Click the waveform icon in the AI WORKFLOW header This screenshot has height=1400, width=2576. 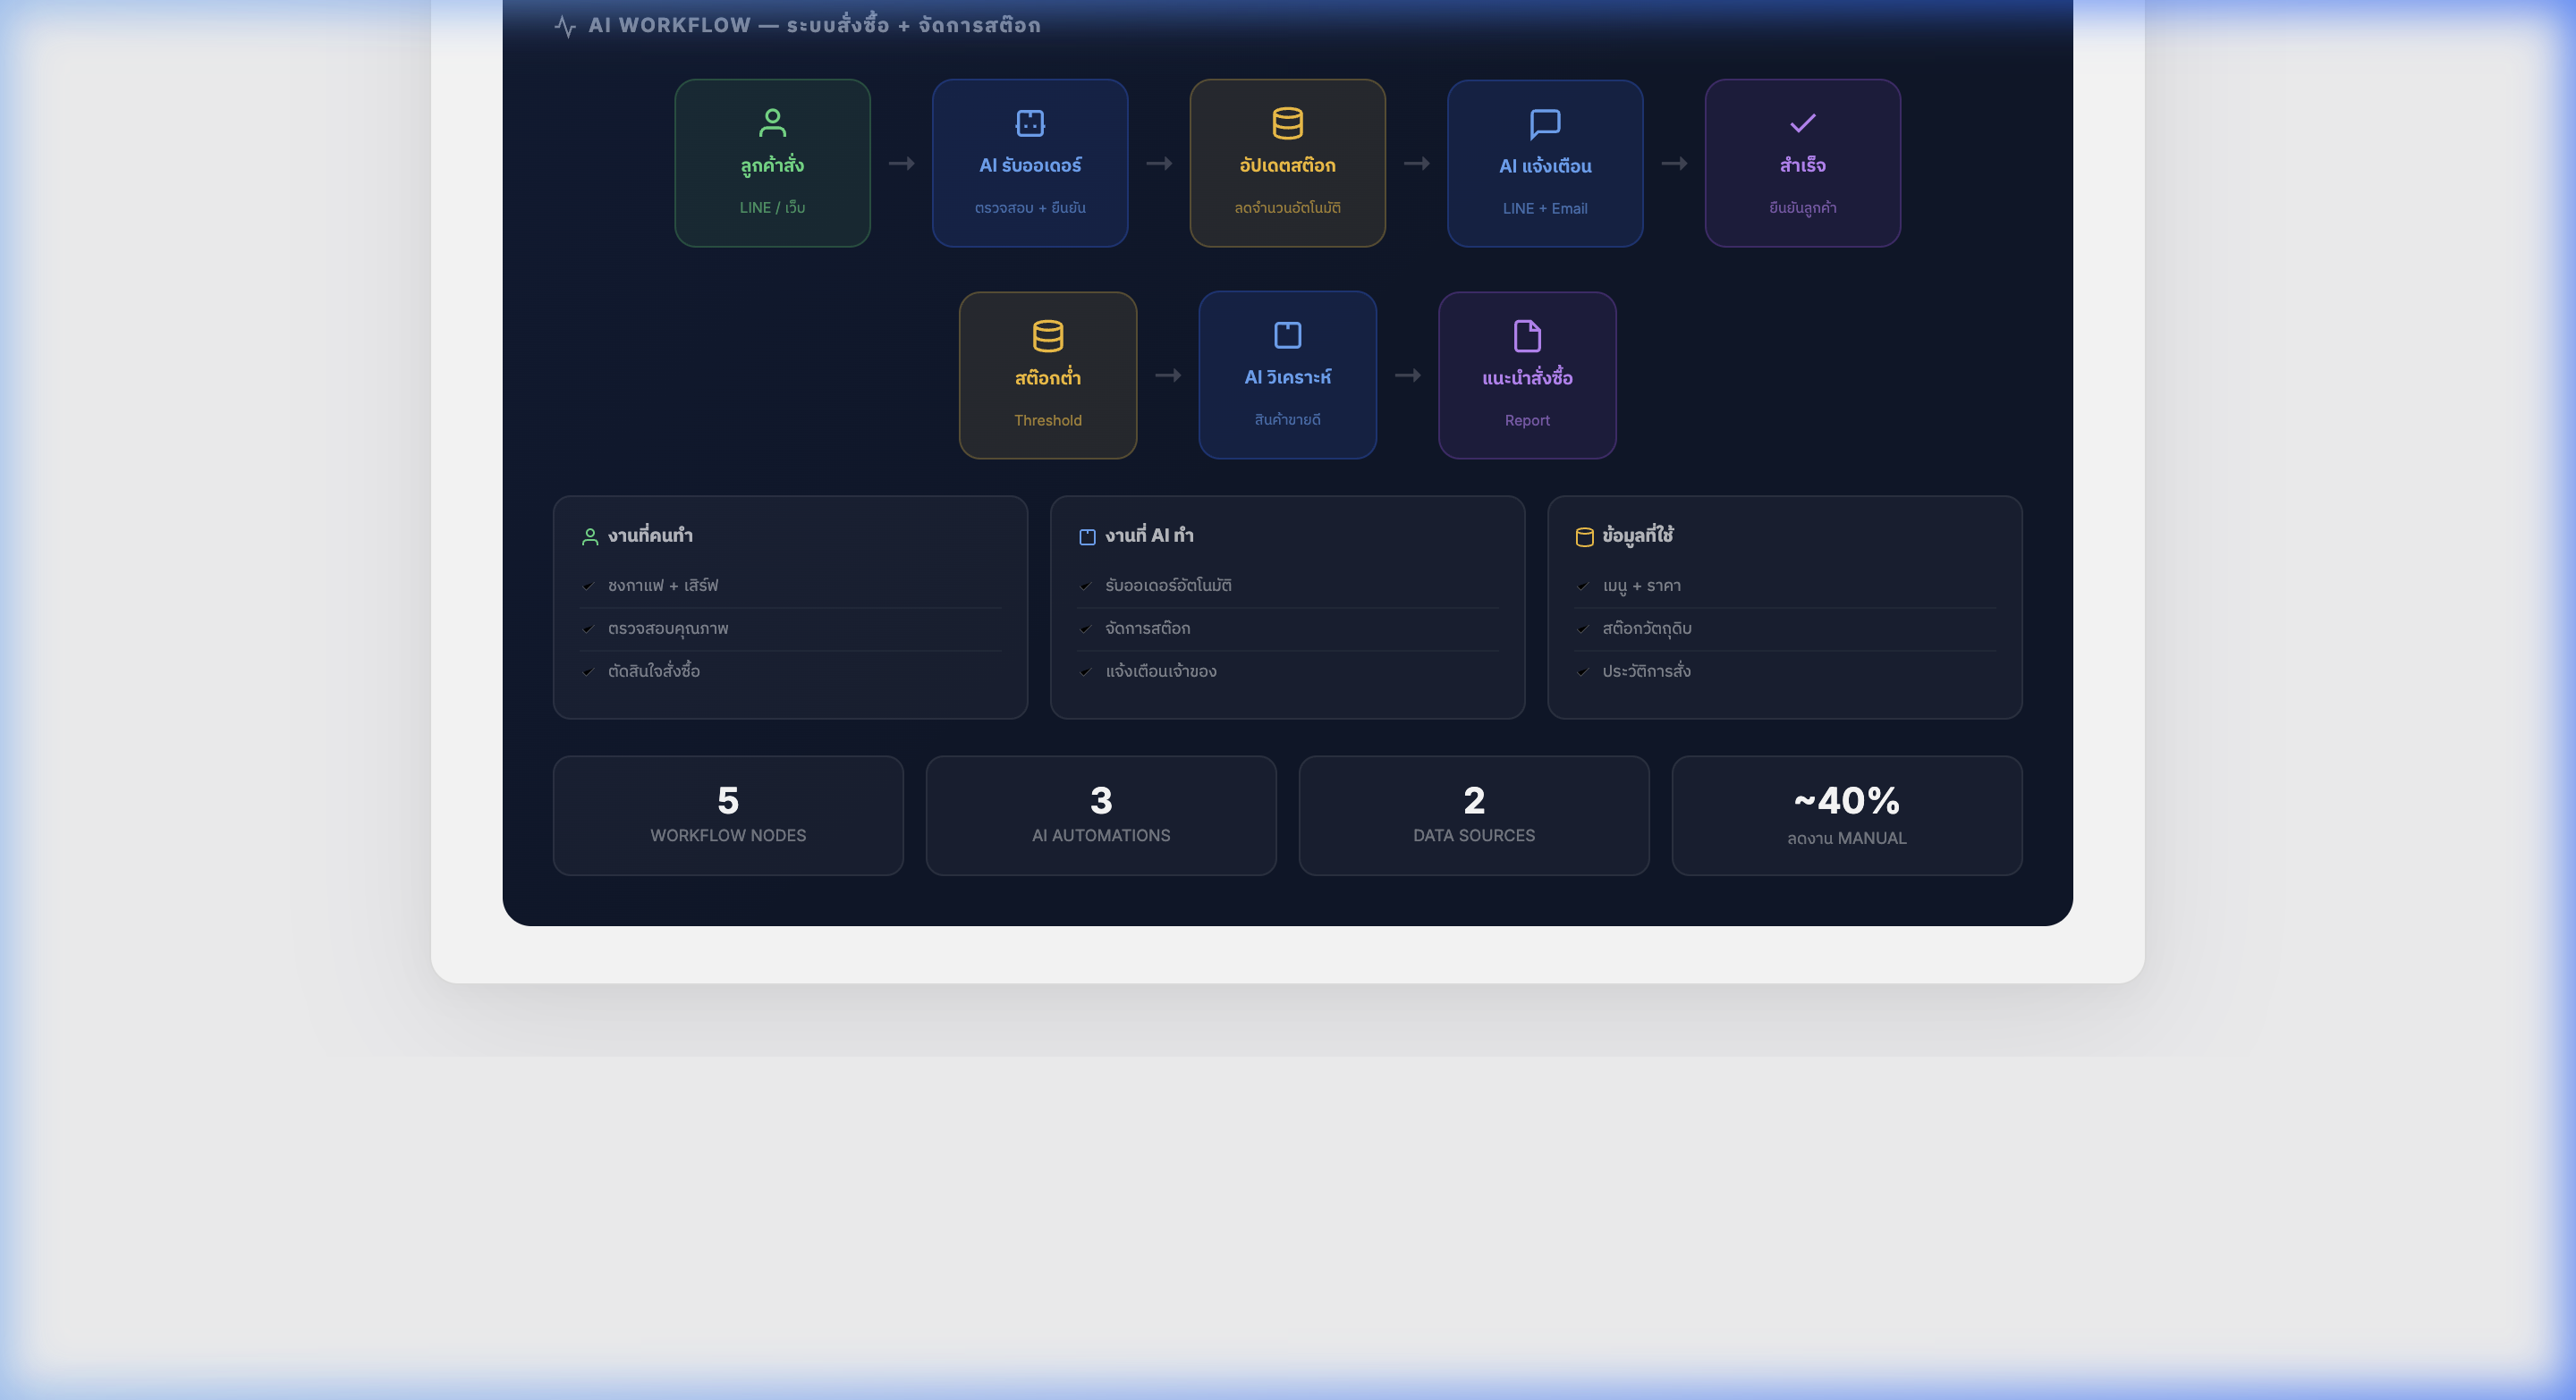pyautogui.click(x=565, y=25)
